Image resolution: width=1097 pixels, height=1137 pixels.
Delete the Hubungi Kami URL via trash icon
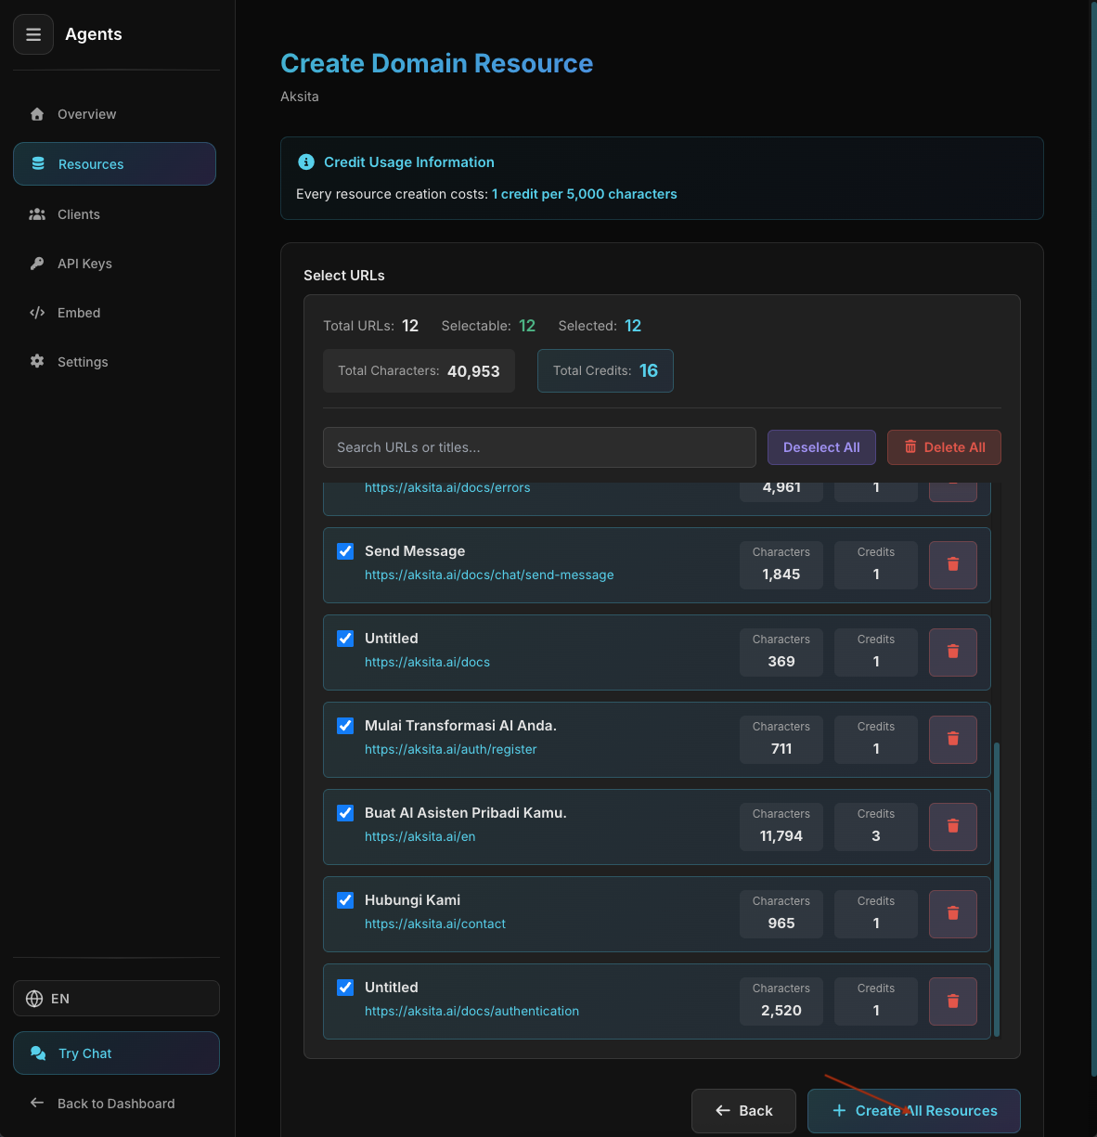(952, 913)
